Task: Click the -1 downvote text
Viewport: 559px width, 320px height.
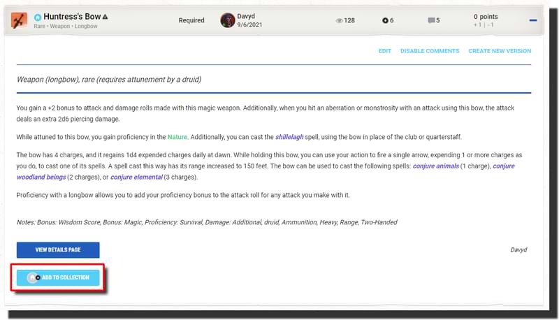Action: [491, 25]
